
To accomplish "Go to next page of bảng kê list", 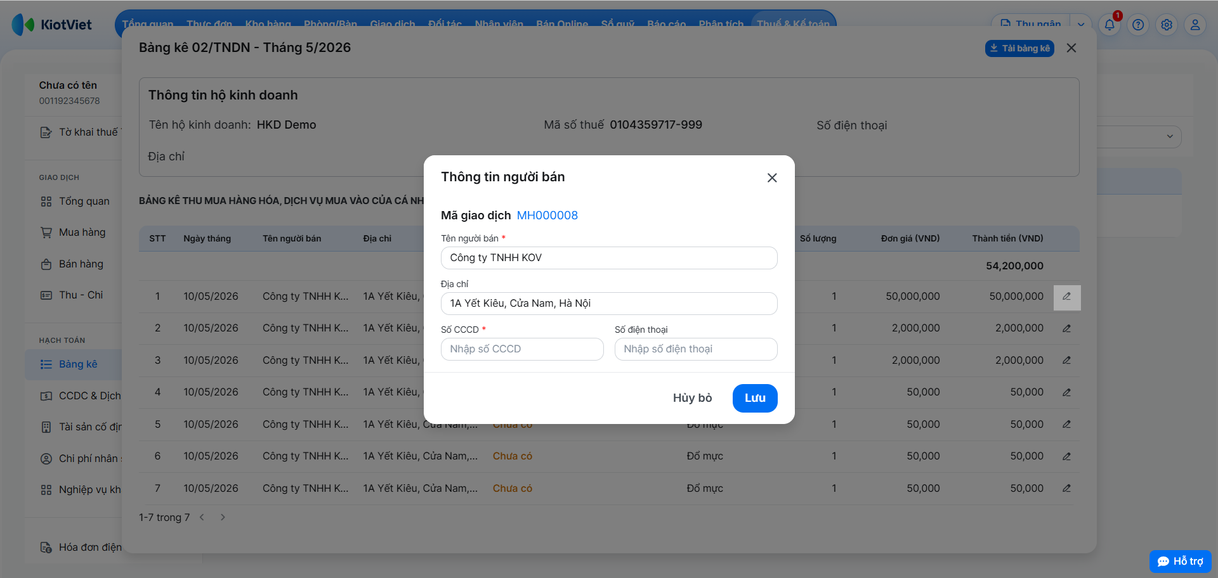I will tap(223, 517).
